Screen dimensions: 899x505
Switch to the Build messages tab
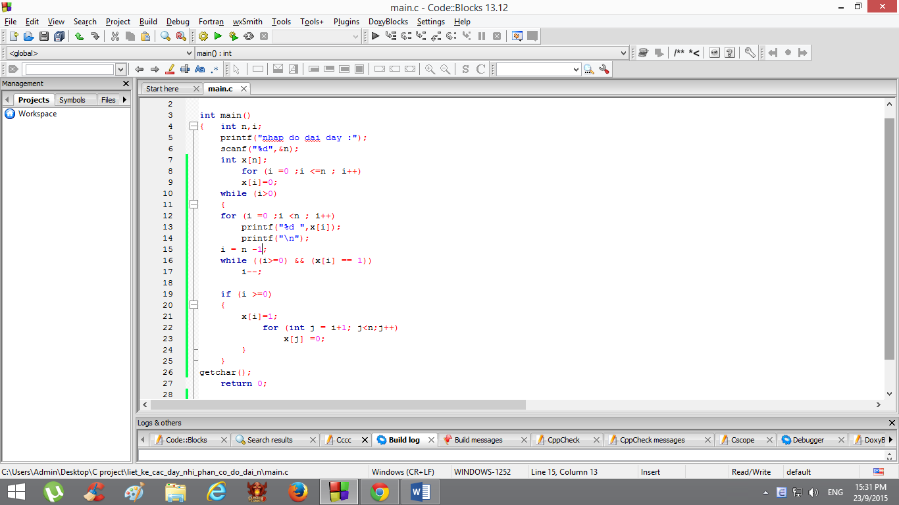tap(478, 440)
